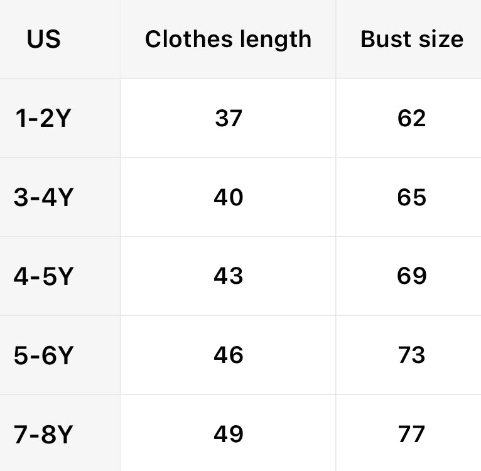
Task: Click the Bust size column header
Action: point(412,39)
